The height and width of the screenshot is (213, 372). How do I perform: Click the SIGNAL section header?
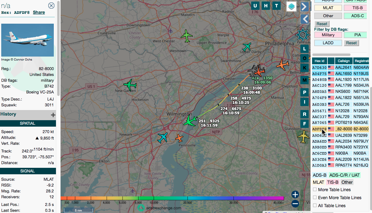click(x=28, y=171)
